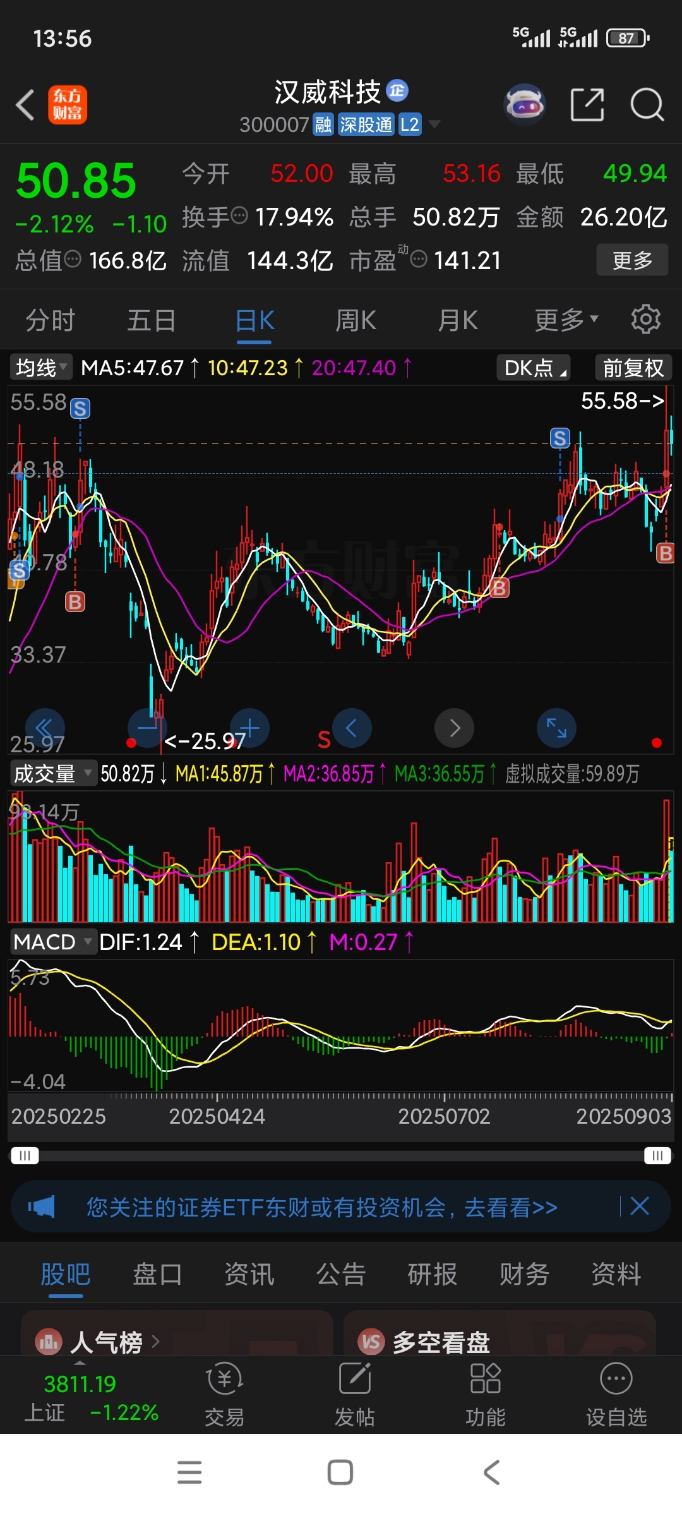Tap the robot assistant avatar icon

pyautogui.click(x=525, y=104)
